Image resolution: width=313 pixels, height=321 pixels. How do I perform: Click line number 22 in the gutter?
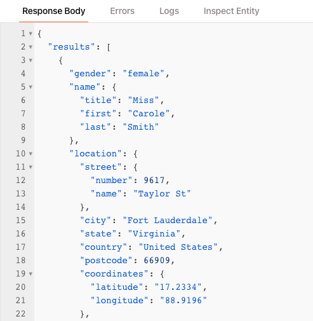(x=21, y=314)
